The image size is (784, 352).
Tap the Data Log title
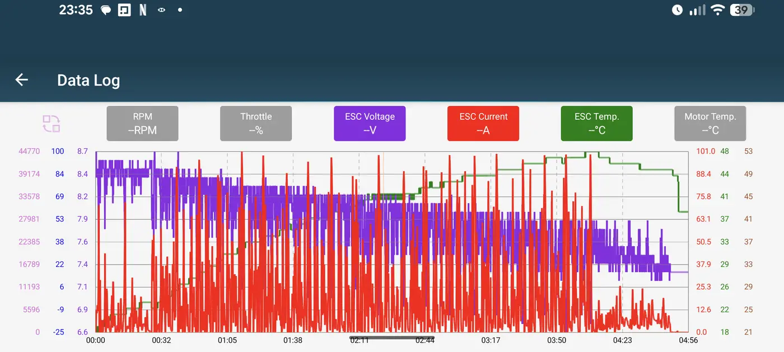(x=88, y=81)
